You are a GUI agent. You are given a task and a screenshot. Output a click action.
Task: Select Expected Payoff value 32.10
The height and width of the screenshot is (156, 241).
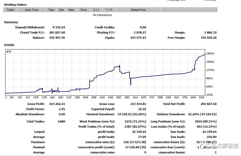coord(142,109)
